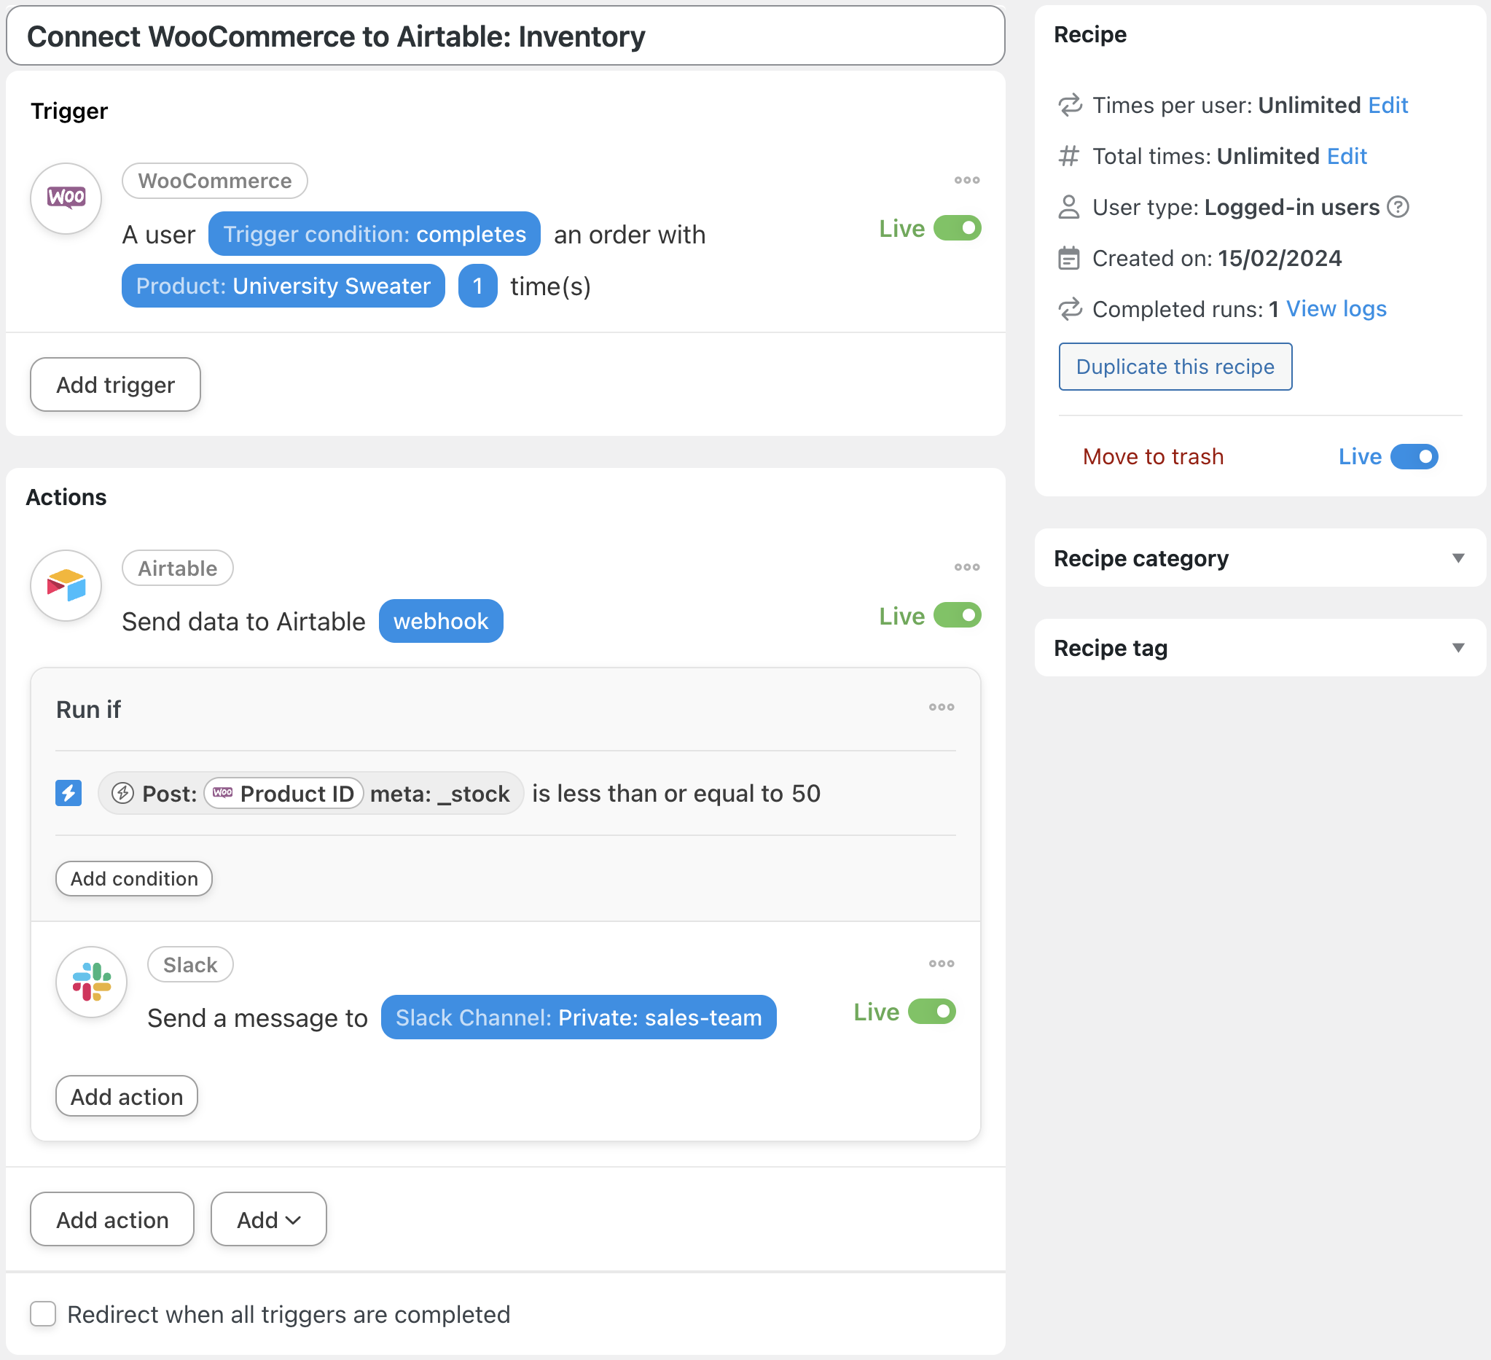The width and height of the screenshot is (1491, 1360).
Task: Click the Slack logo icon
Action: click(92, 981)
